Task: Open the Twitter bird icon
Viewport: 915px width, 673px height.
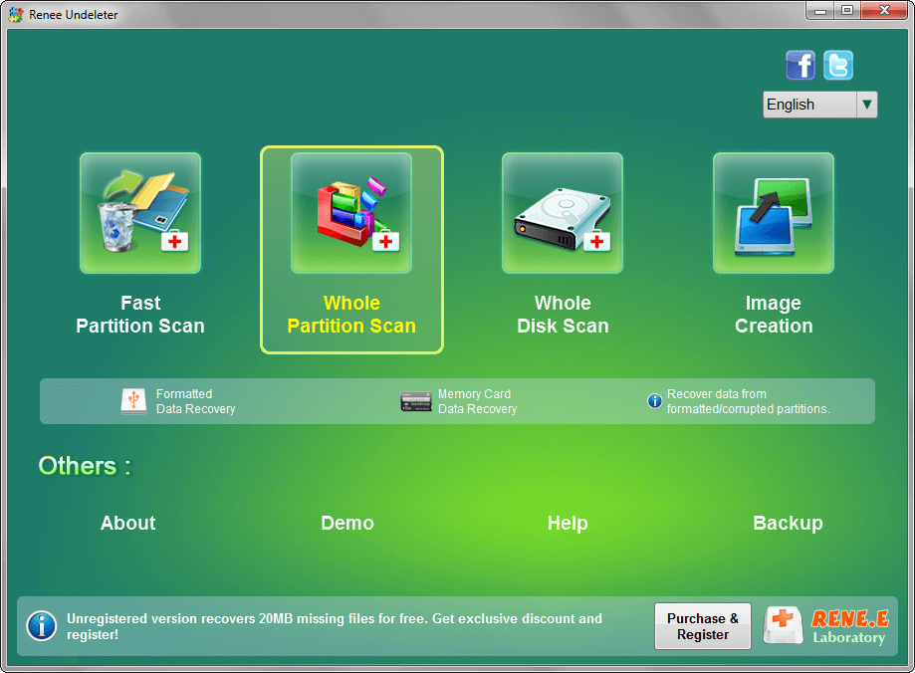Action: 838,66
